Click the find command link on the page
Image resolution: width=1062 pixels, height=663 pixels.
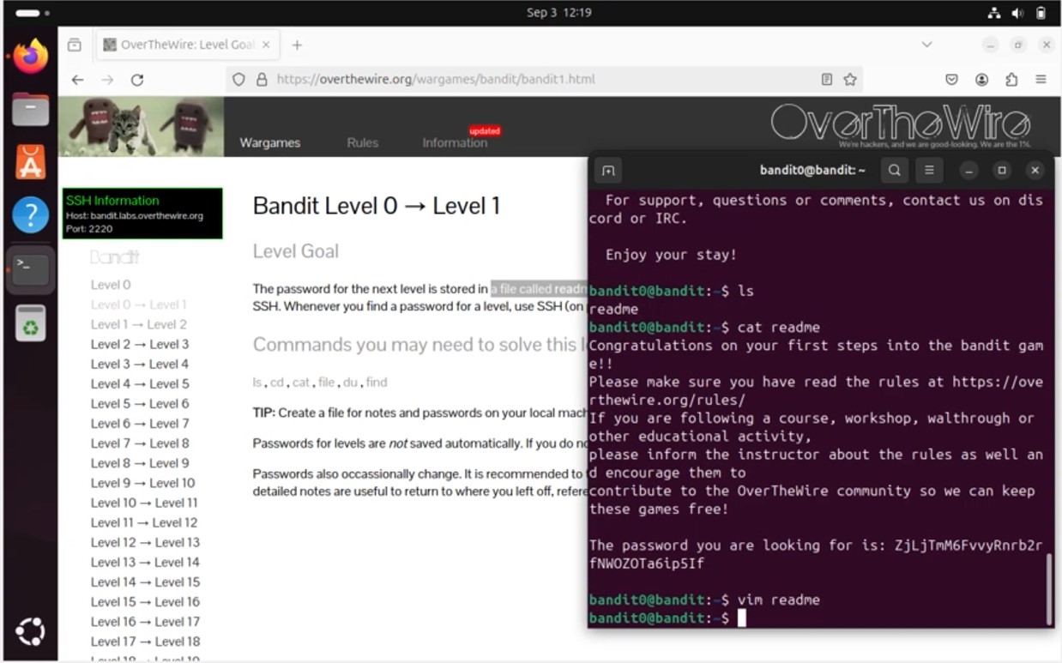[x=377, y=383]
